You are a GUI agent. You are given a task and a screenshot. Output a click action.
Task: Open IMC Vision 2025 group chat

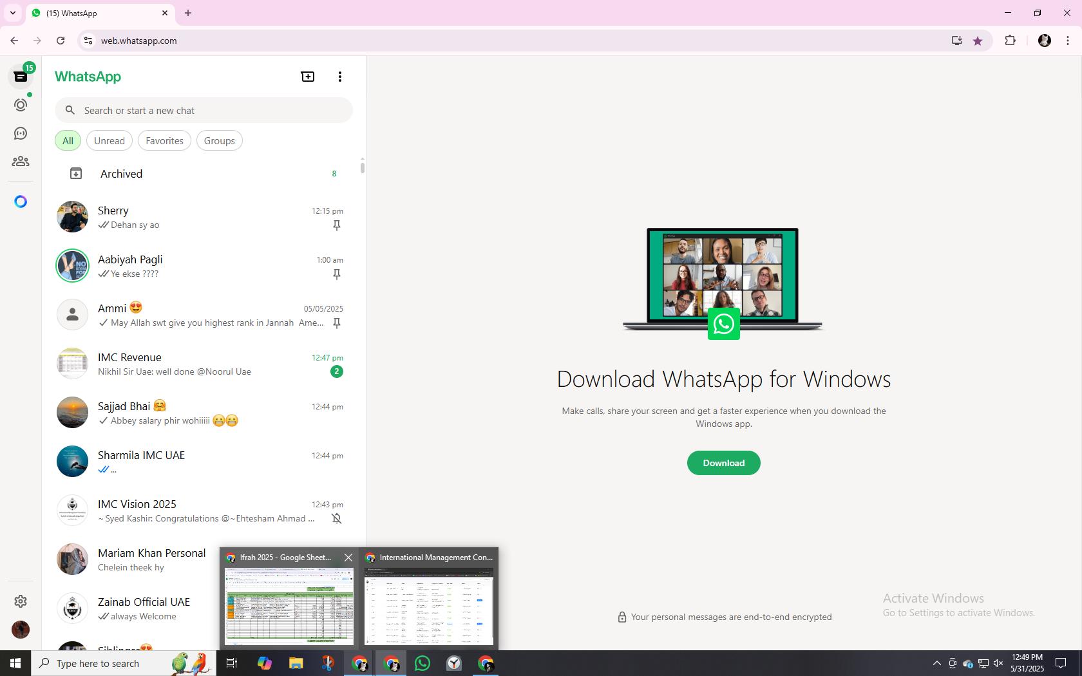(204, 511)
